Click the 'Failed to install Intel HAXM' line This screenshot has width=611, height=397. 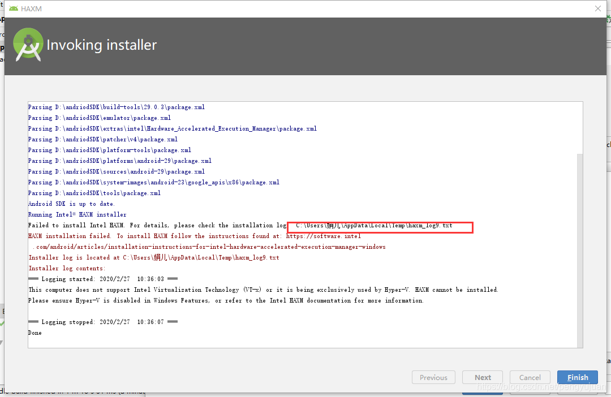tap(240, 225)
